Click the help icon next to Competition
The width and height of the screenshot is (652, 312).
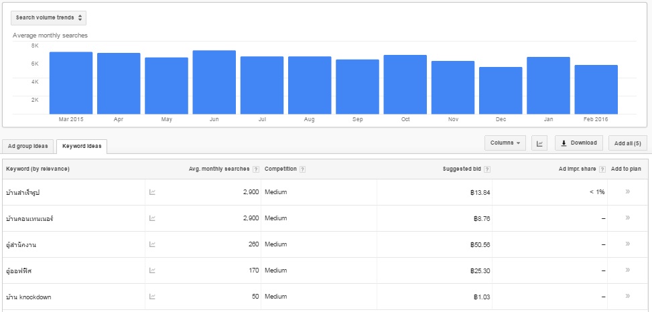(303, 169)
